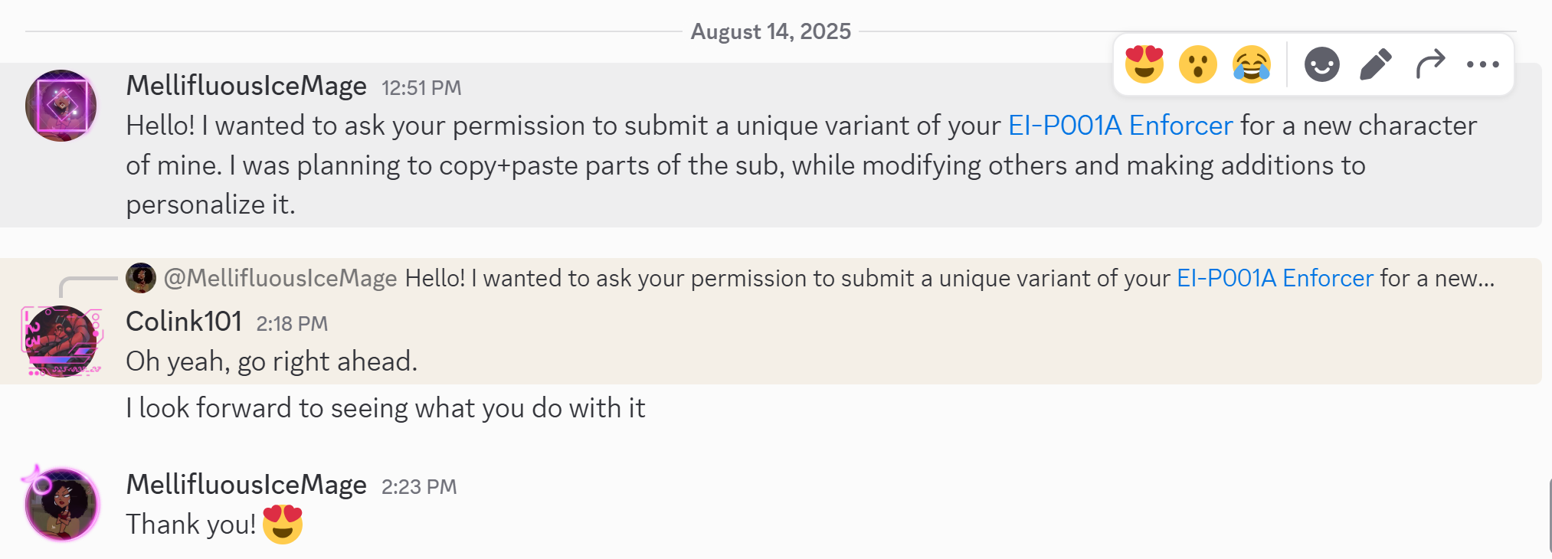Click the pencil edit message icon

point(1376,64)
